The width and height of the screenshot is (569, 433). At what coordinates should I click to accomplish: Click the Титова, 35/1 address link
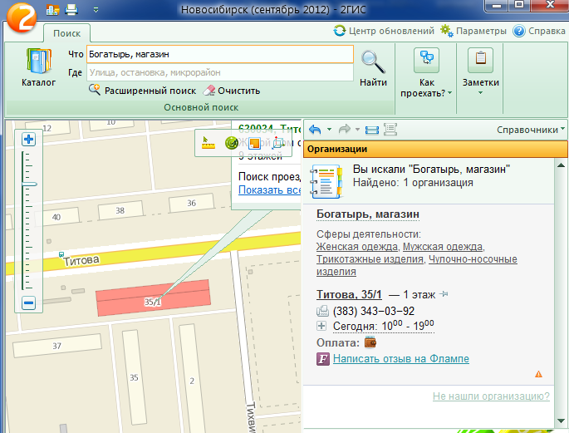pyautogui.click(x=349, y=294)
